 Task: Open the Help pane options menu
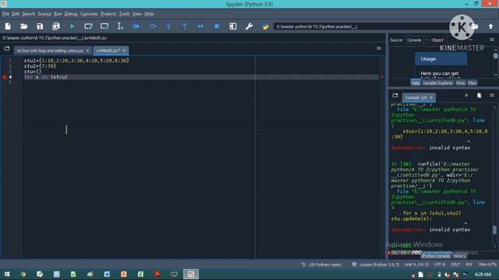click(x=492, y=40)
